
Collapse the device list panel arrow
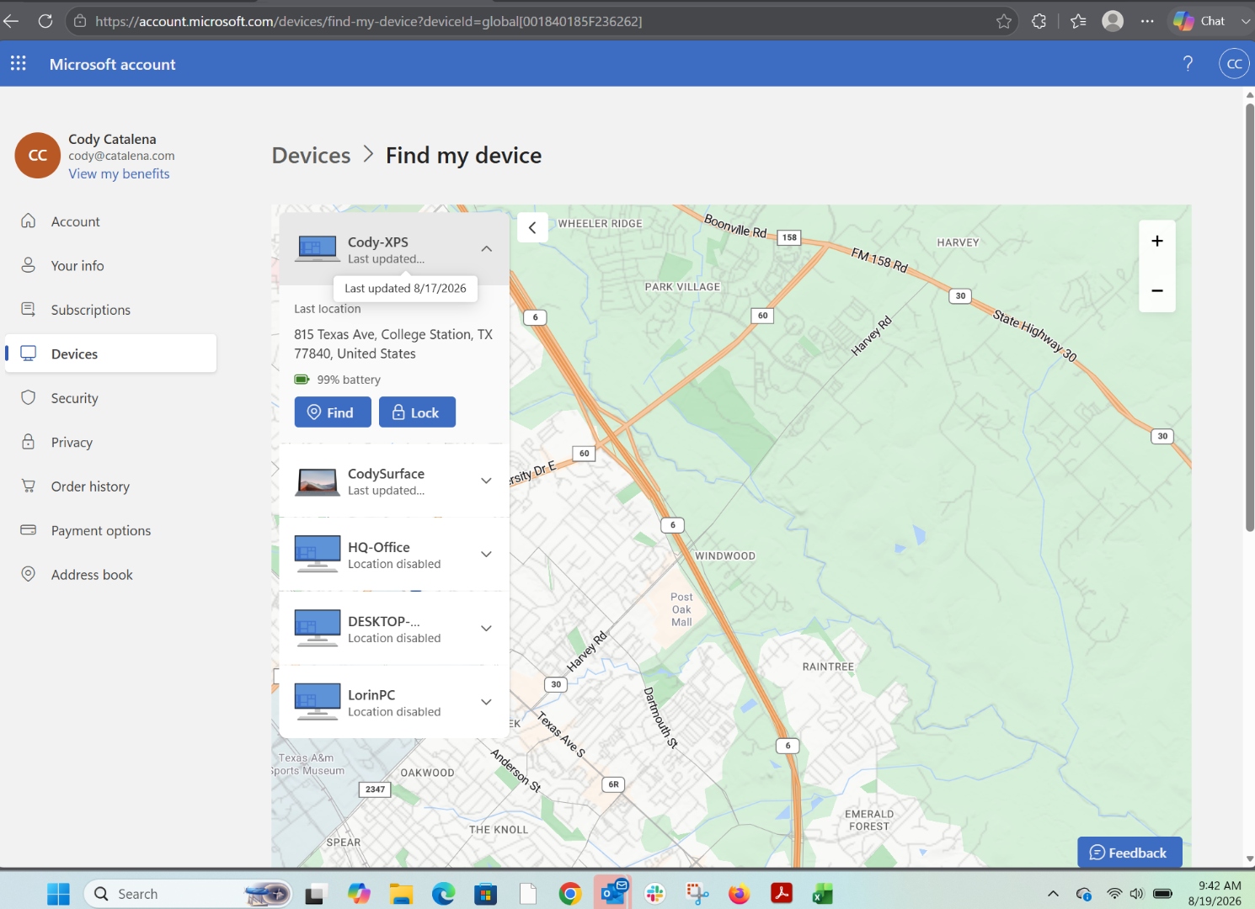coord(532,227)
